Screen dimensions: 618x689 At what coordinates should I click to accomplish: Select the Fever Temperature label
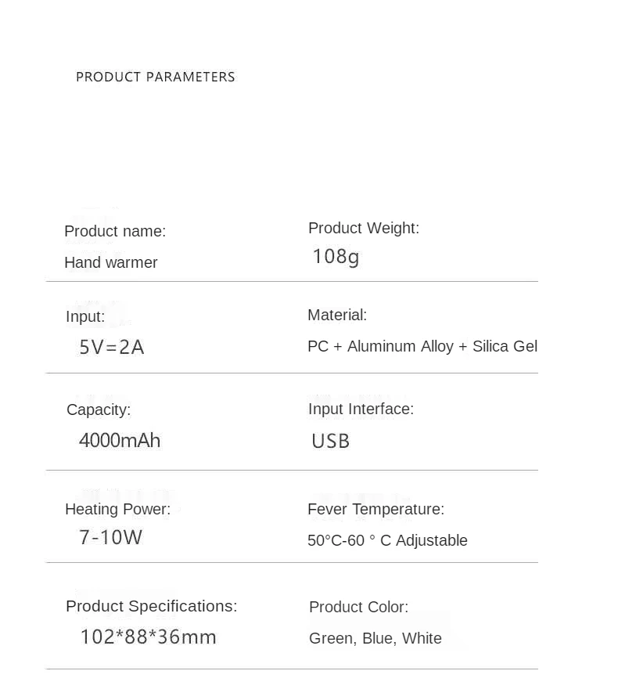tap(375, 509)
